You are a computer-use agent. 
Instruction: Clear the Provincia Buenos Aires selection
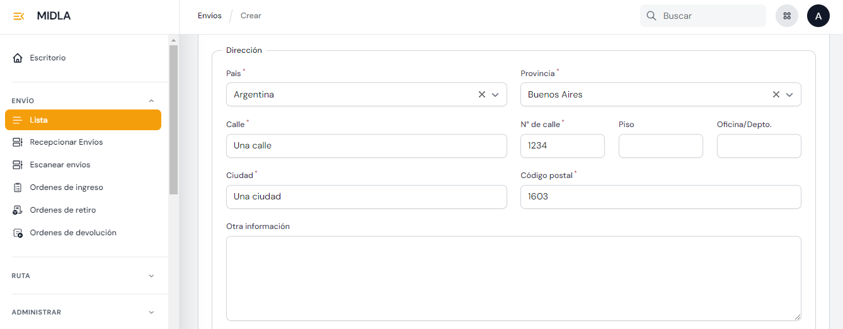pyautogui.click(x=776, y=94)
